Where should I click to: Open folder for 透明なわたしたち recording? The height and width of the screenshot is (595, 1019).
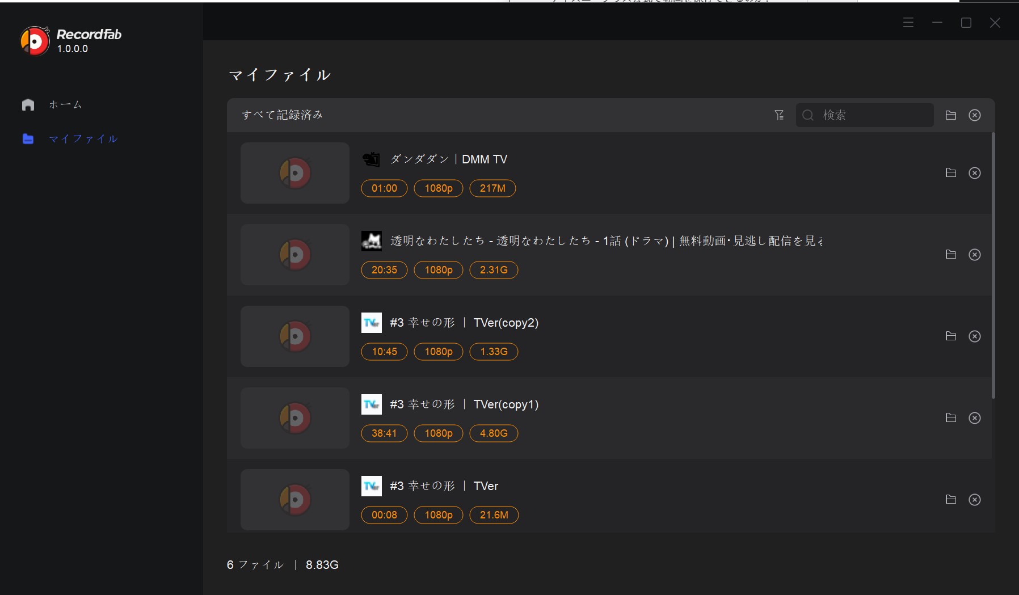pyautogui.click(x=951, y=255)
